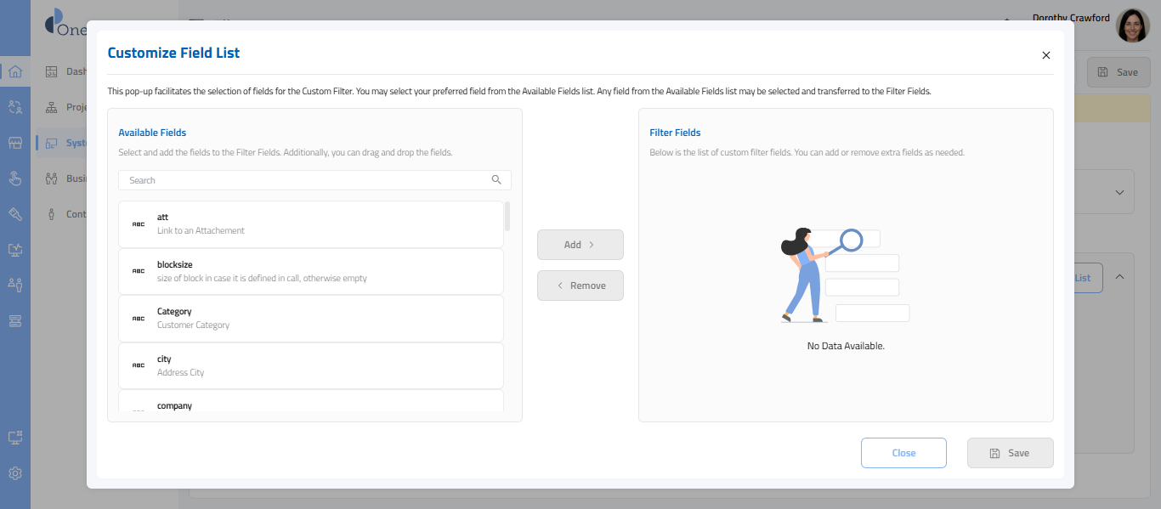Click the home icon in left sidebar

(15, 71)
